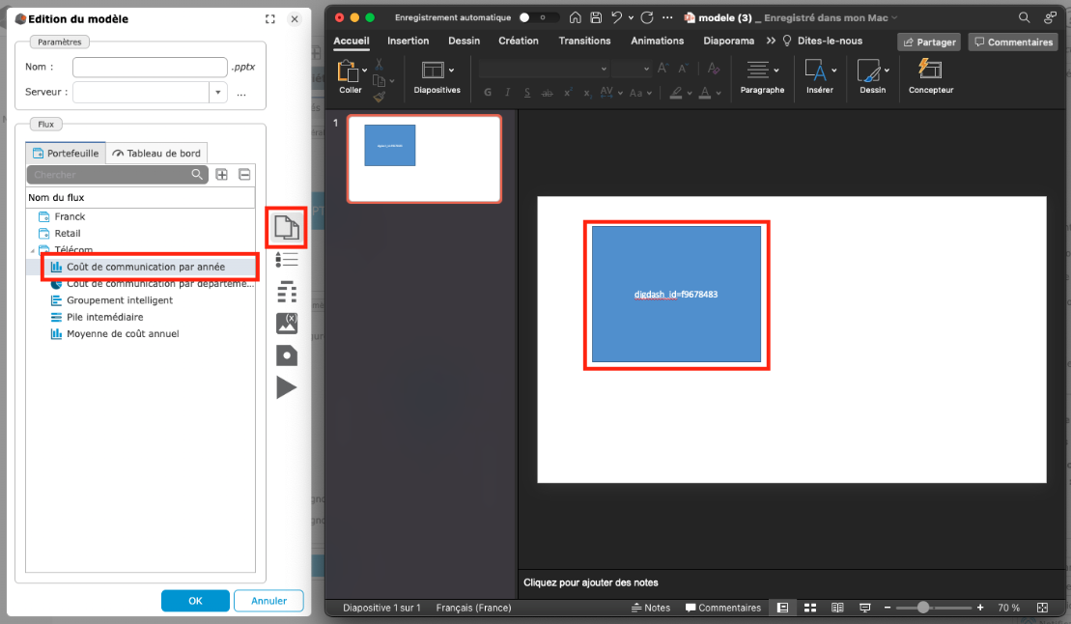Click the OK button in the model dialog
Viewport: 1071px width, 624px height.
click(195, 601)
